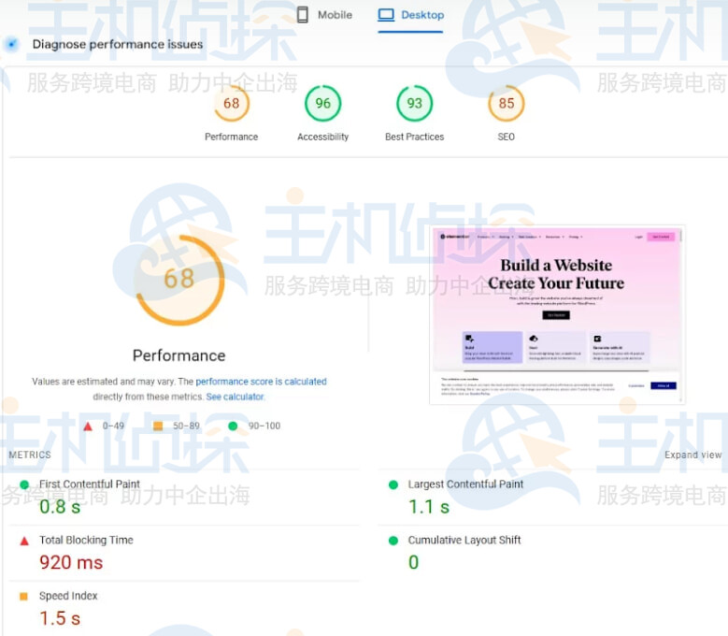
Task: Click the Diagnose performance issues heading
Action: coord(118,44)
